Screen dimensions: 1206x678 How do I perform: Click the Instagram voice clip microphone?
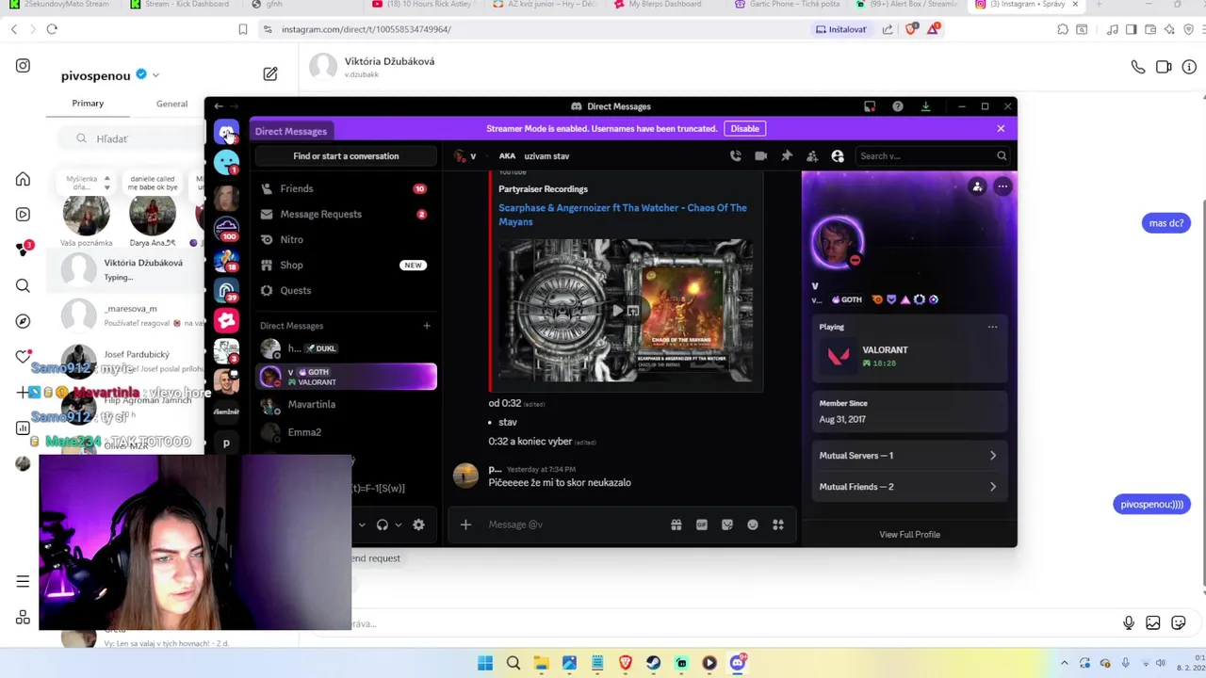pyautogui.click(x=1129, y=622)
